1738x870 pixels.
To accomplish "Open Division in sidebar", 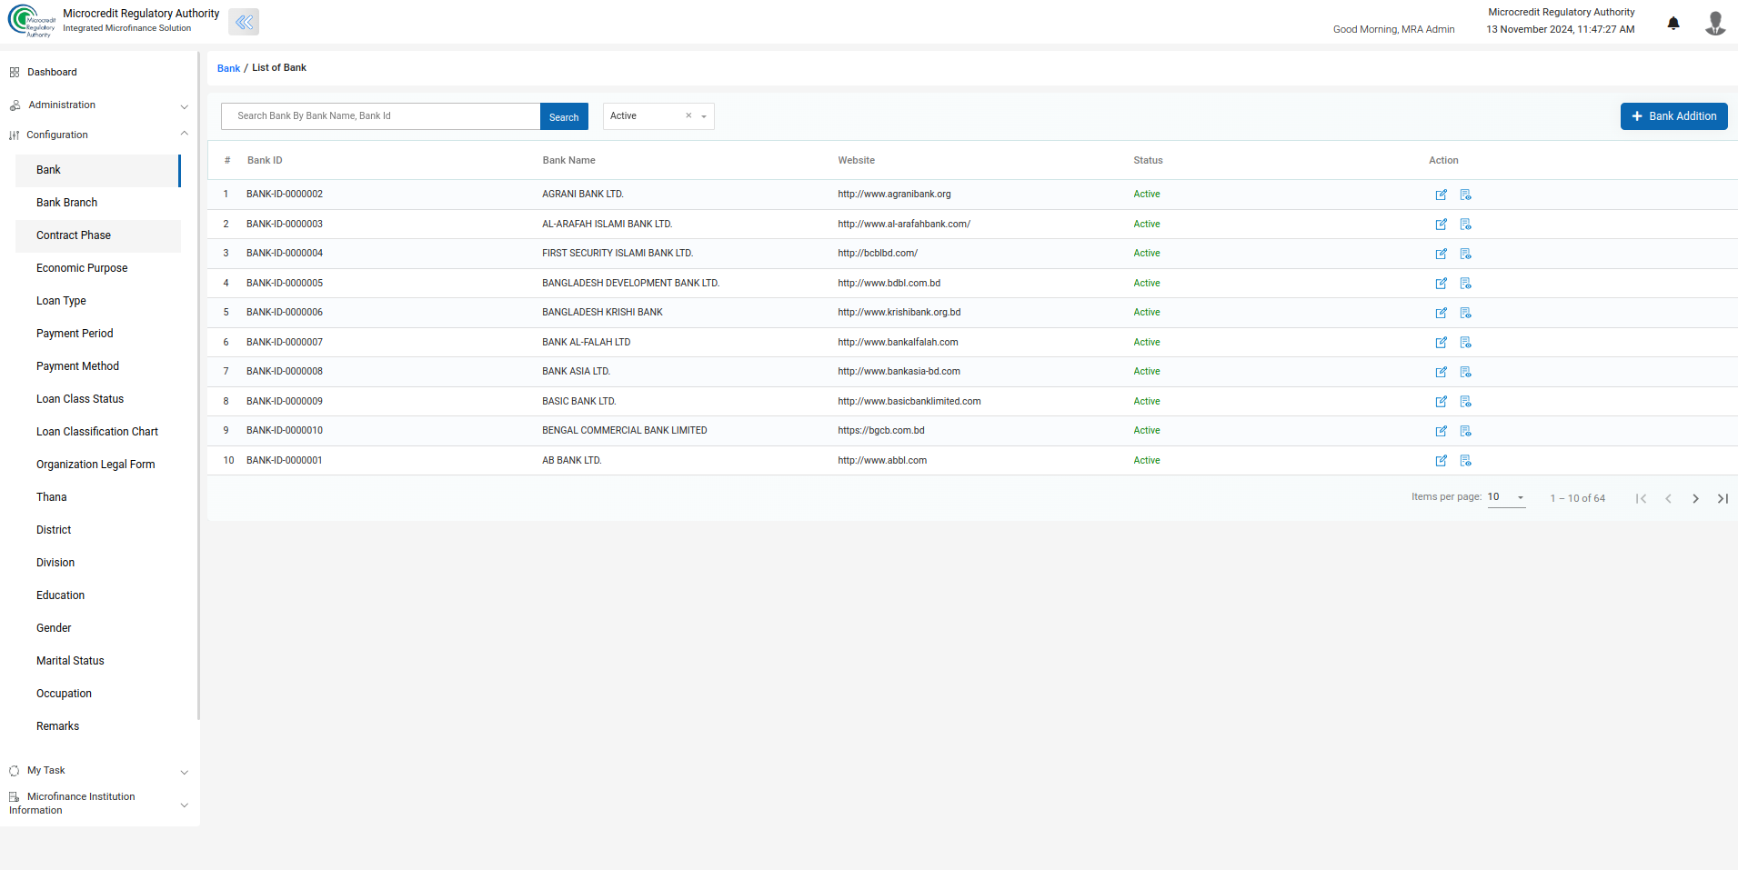I will 98,563.
